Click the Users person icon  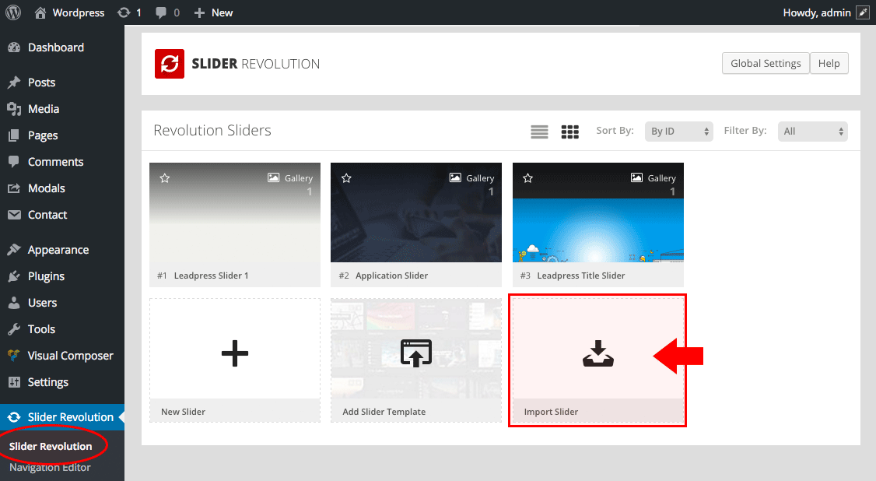[14, 303]
